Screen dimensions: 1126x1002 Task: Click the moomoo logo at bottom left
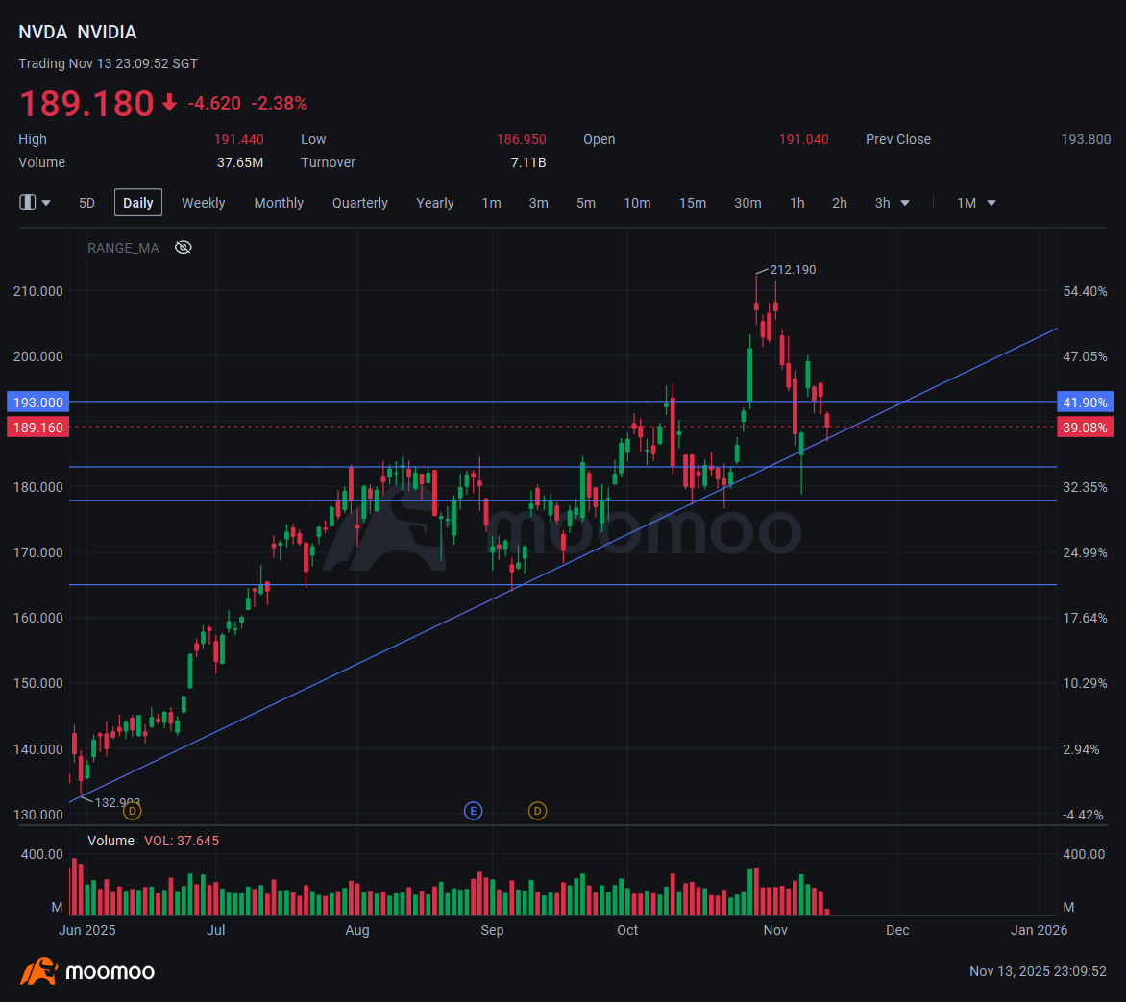pyautogui.click(x=87, y=972)
